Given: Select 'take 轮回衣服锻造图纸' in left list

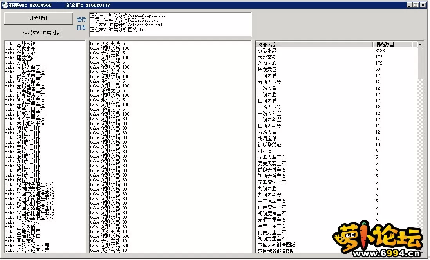Looking at the screenshot, I should [30, 213].
